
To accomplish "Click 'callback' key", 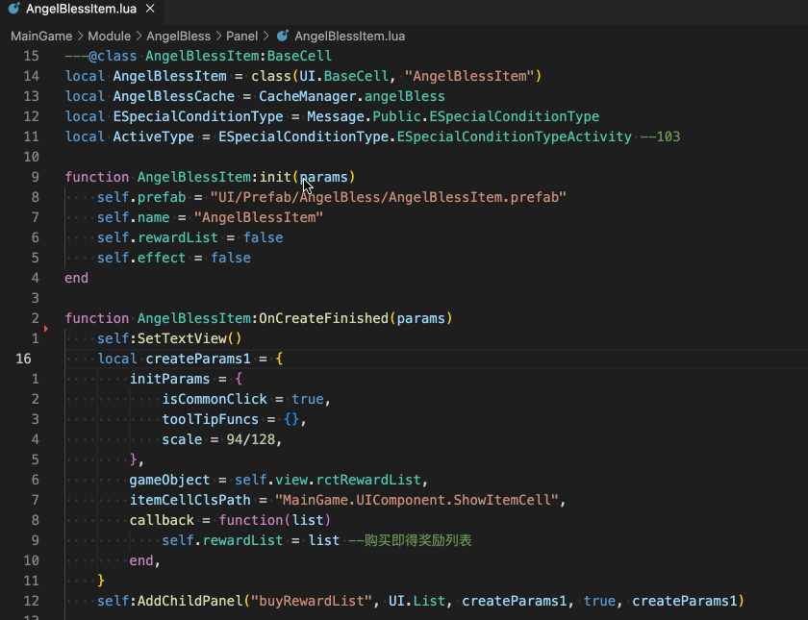I will (x=162, y=520).
